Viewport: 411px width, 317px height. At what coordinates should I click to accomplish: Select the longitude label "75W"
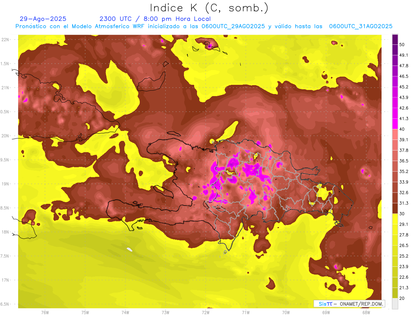click(x=85, y=313)
